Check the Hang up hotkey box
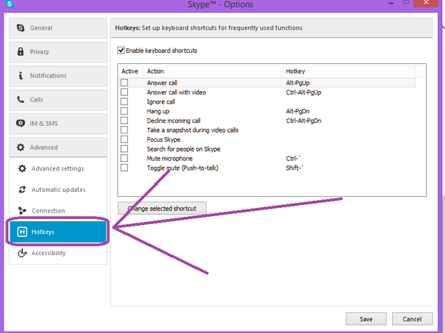The width and height of the screenshot is (445, 333). 124,111
